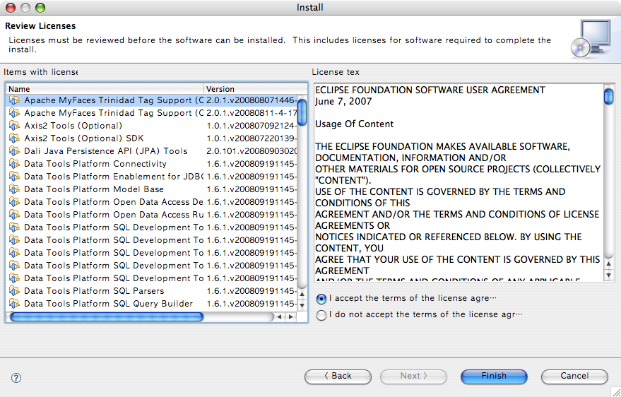Click in the license agreement text area
621x397 pixels.
[x=459, y=182]
